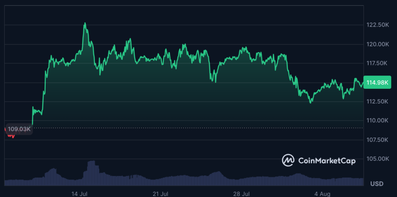Click the 112.50K y-axis label
Viewport: 397px width, 197px height.
(377, 102)
